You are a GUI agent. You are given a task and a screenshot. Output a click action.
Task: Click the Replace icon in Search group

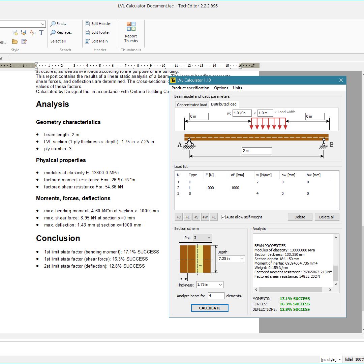pyautogui.click(x=53, y=32)
